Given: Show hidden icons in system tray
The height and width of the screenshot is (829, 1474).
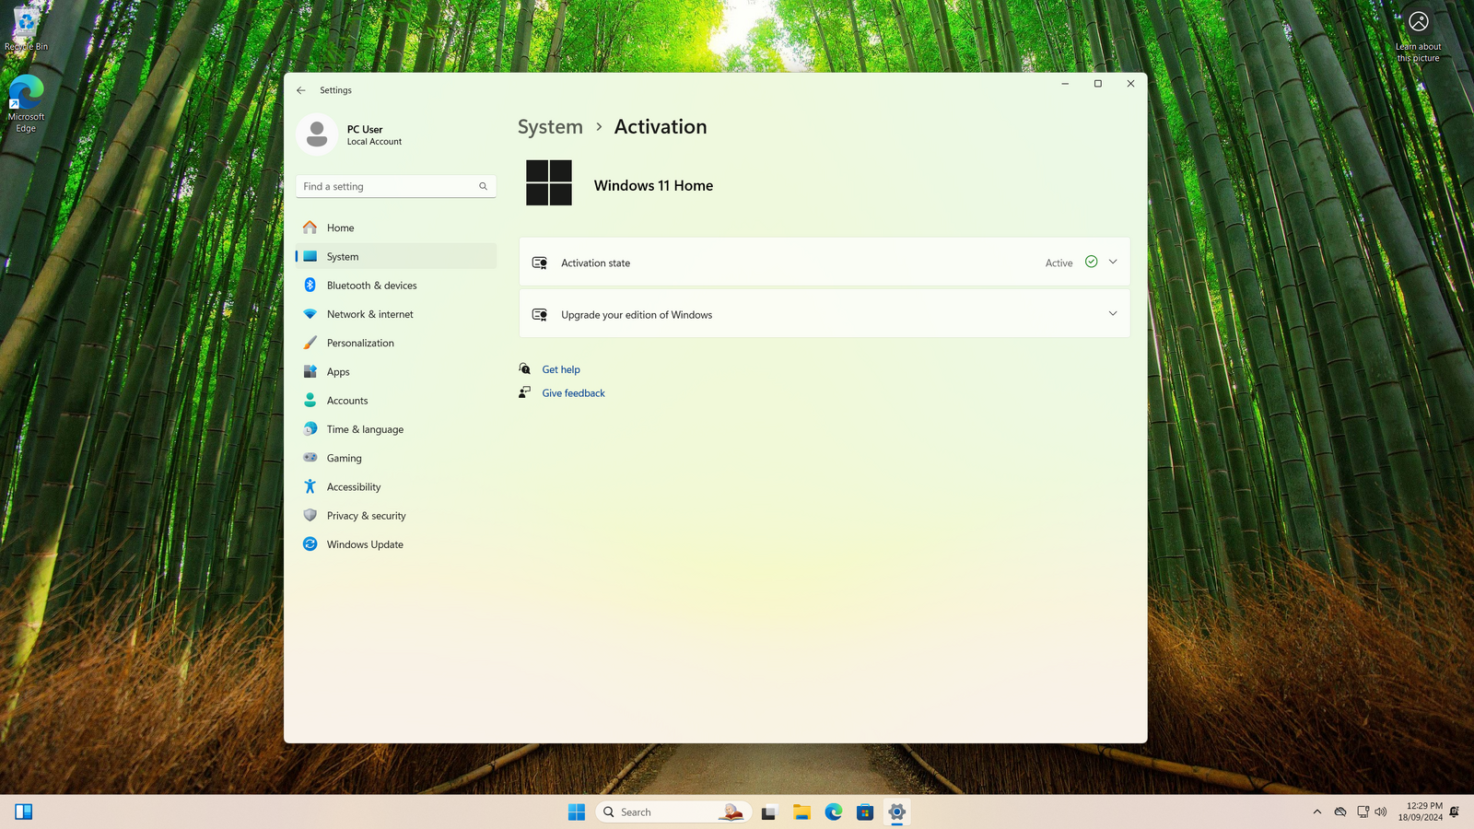Looking at the screenshot, I should pos(1317,811).
